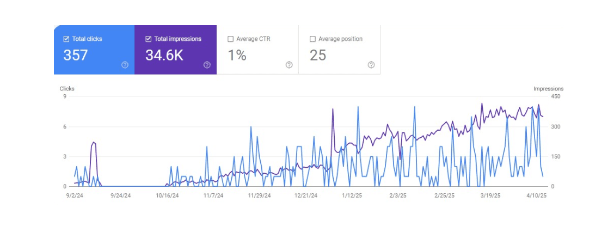614x226 pixels.
Task: Tick the Average position checkbox
Action: [313, 39]
